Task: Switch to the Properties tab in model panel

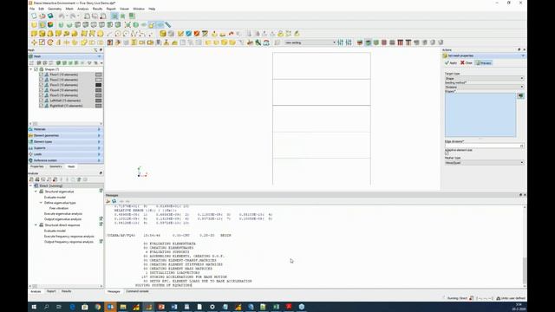Action: [x=36, y=166]
